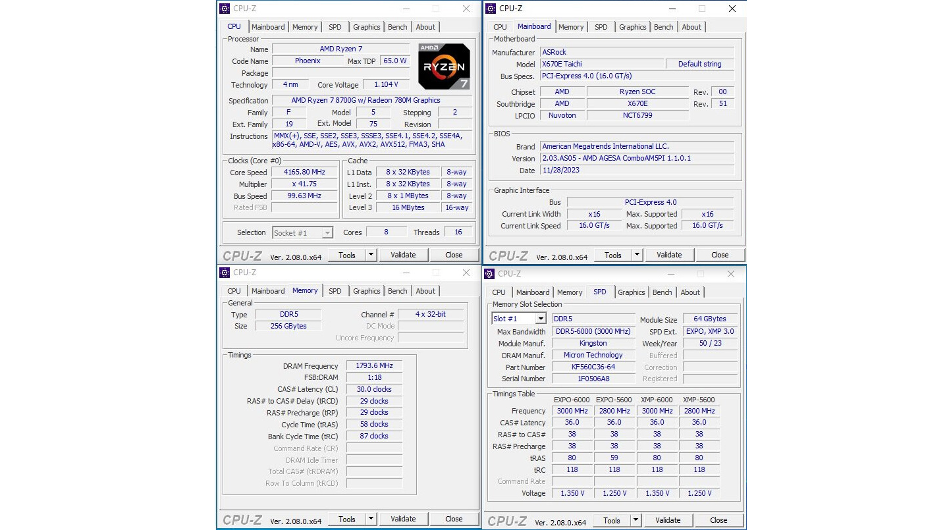
Task: Open the Graphics tab in the SPD window
Action: pos(632,292)
